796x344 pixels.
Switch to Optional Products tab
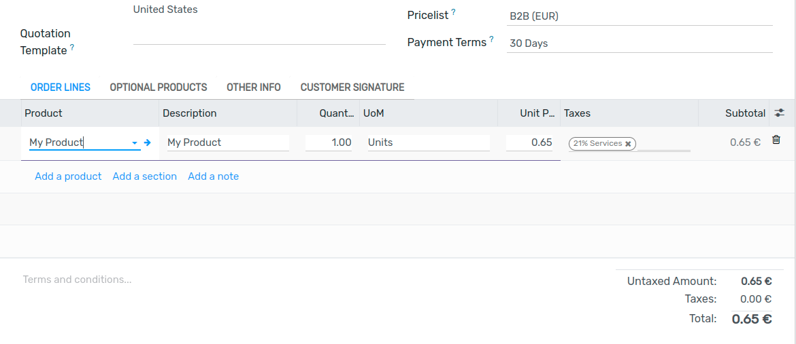coord(159,87)
